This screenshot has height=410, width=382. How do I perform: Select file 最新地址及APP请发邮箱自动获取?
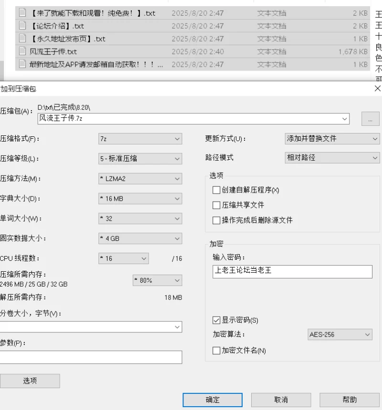[192, 64]
